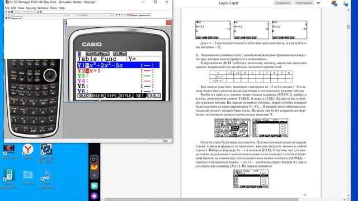Viewport: 358px width, 201px height.
Task: Open the Help menu
Action: (62, 8)
